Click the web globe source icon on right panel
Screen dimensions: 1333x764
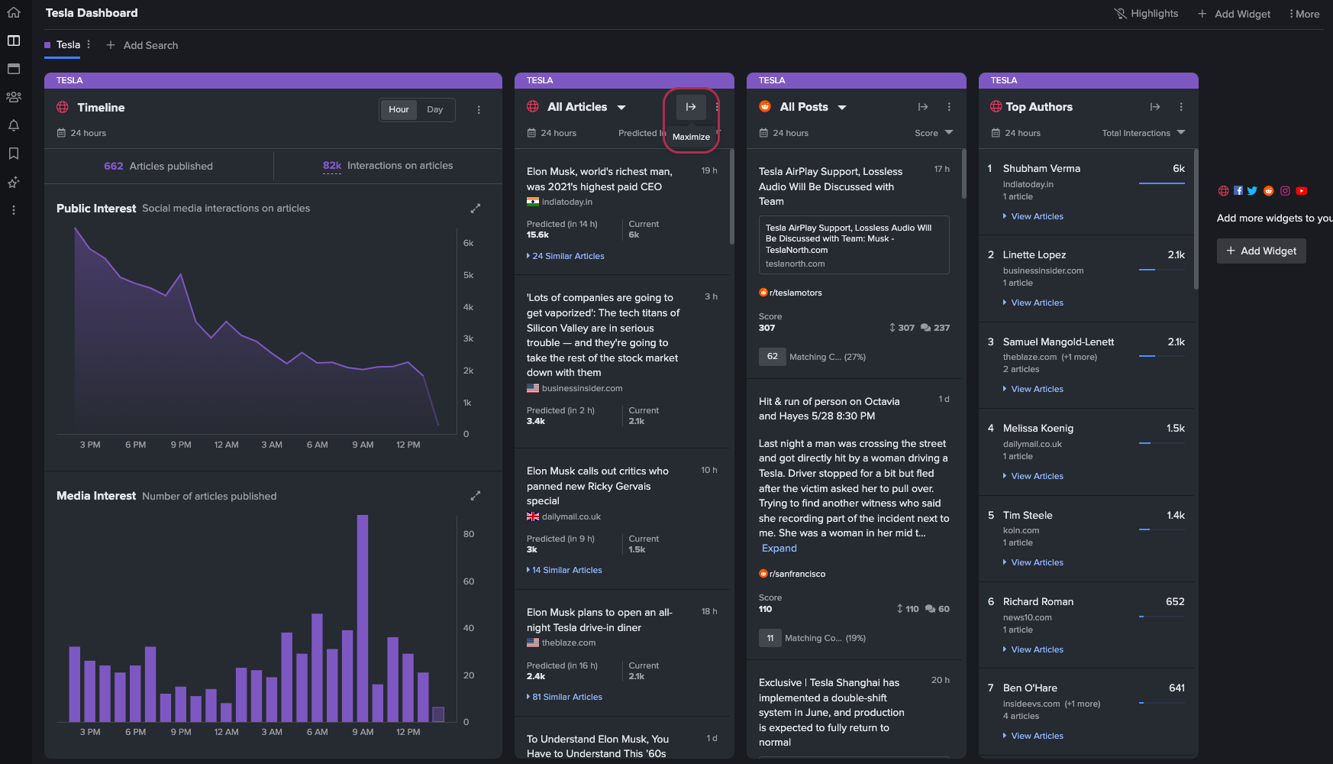1224,191
